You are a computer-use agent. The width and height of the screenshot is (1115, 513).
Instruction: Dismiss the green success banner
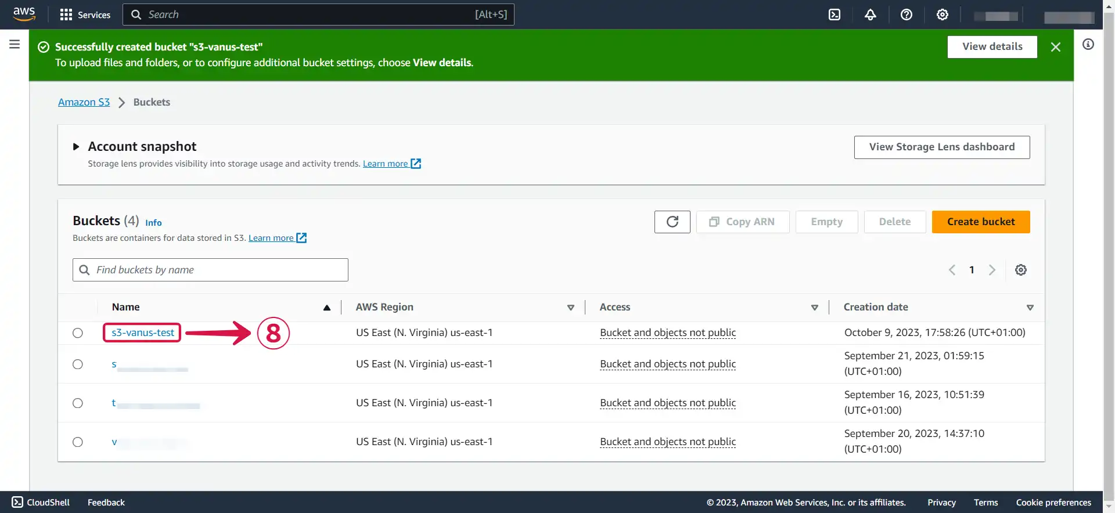click(x=1055, y=47)
